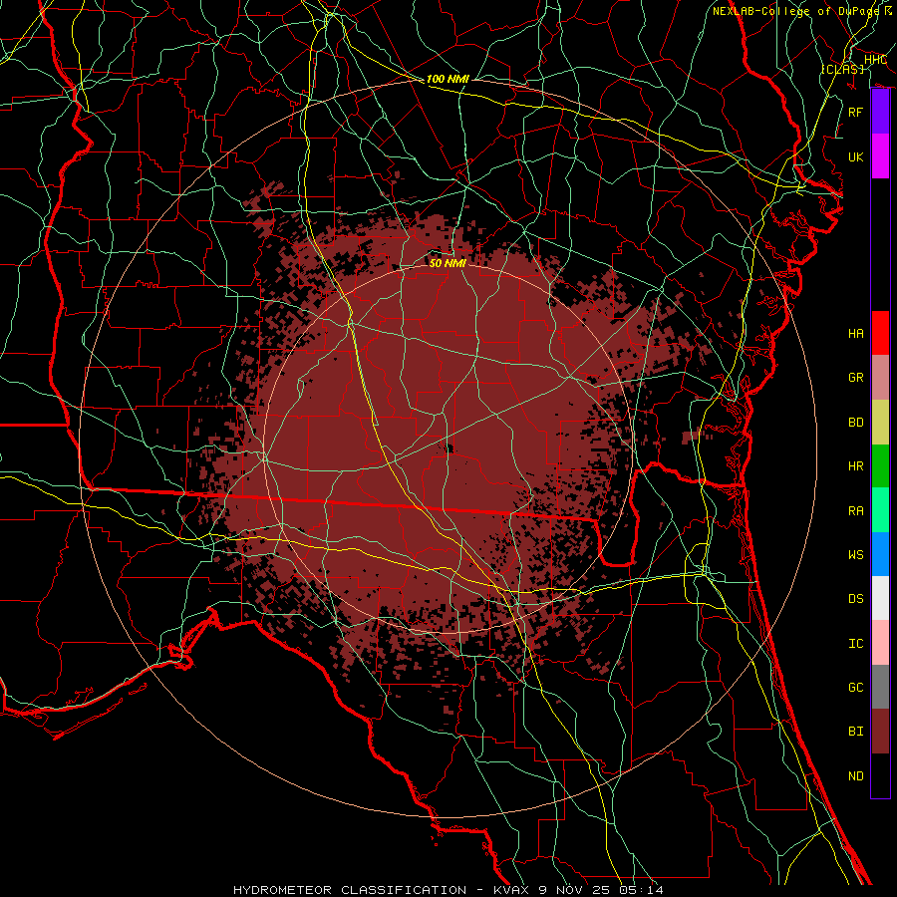Click the HA legend label

coord(855,333)
